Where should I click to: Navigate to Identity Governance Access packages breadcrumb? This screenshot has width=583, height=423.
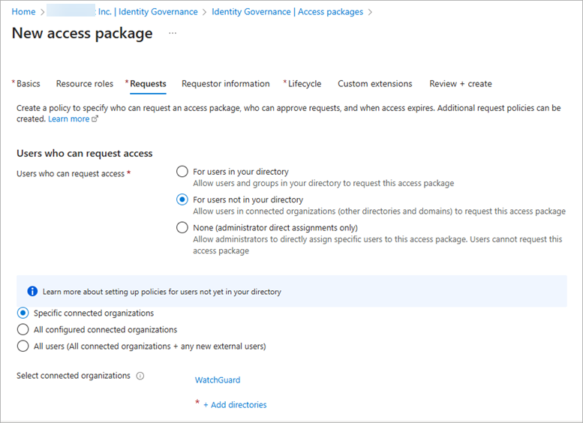287,12
